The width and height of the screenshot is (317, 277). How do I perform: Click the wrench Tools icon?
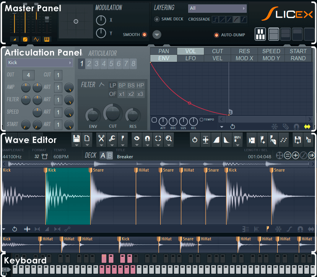(112, 138)
